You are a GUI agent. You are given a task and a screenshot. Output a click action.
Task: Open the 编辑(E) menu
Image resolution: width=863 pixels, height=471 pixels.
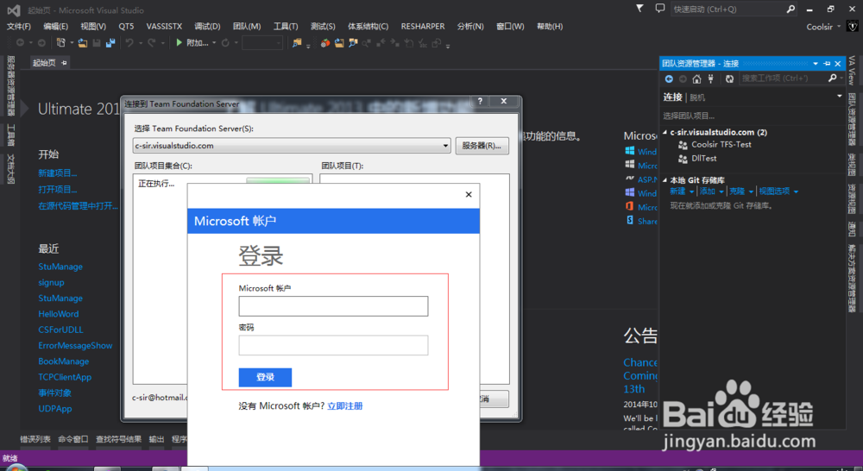(x=55, y=27)
